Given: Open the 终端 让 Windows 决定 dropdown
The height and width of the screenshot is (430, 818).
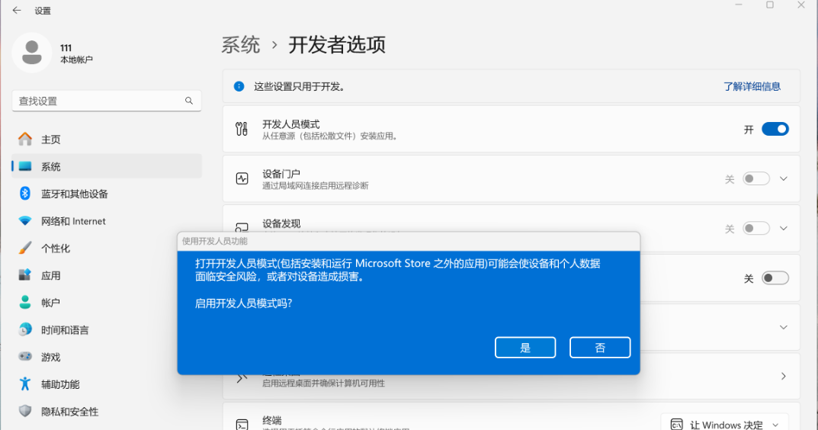Looking at the screenshot, I should [x=725, y=425].
